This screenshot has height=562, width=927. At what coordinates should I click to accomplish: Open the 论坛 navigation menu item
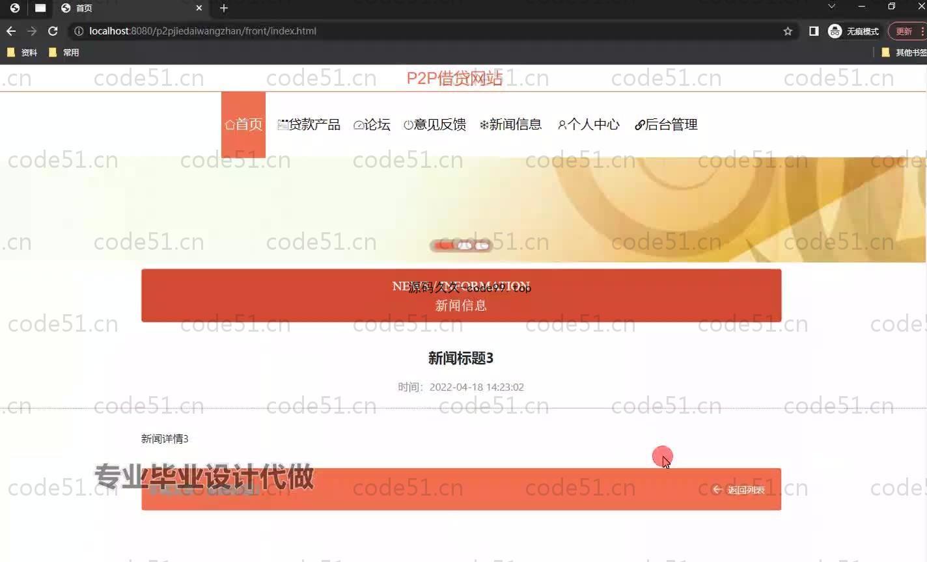click(x=372, y=124)
